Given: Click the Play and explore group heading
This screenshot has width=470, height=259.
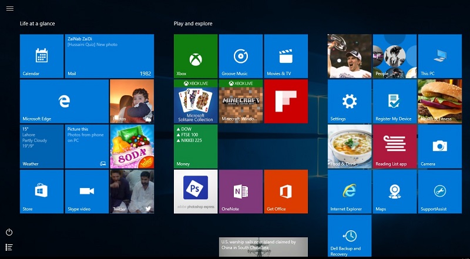Looking at the screenshot, I should click(193, 23).
